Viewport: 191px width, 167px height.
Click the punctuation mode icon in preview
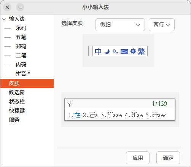tap(115, 51)
